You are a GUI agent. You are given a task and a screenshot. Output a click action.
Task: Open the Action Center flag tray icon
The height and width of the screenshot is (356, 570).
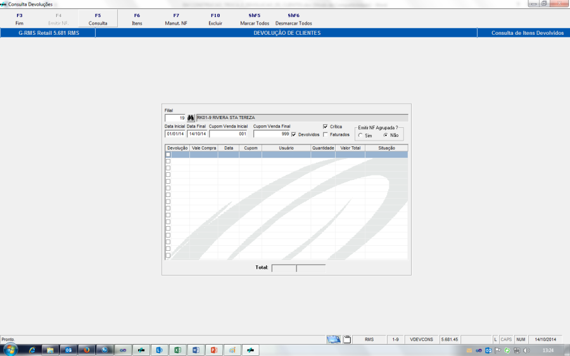[x=498, y=350]
